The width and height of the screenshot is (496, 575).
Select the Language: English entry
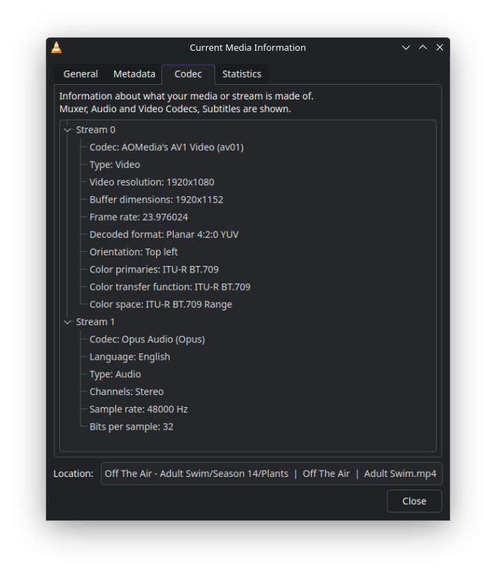pos(130,357)
